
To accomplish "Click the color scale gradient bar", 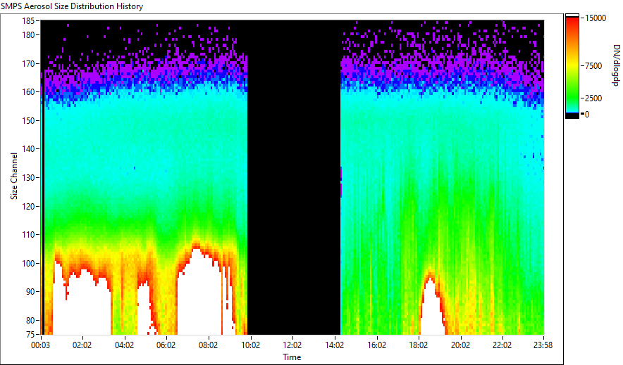I will [x=572, y=67].
